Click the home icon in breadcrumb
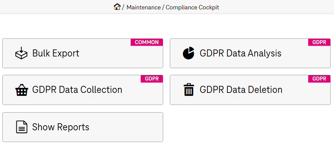This screenshot has height=147, width=334. click(x=117, y=7)
